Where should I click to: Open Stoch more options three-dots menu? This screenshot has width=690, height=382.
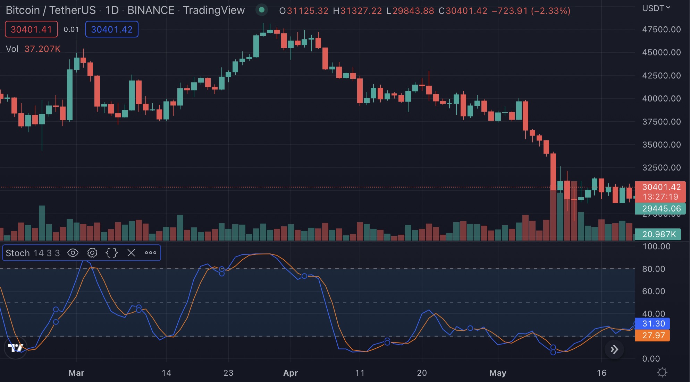(150, 253)
